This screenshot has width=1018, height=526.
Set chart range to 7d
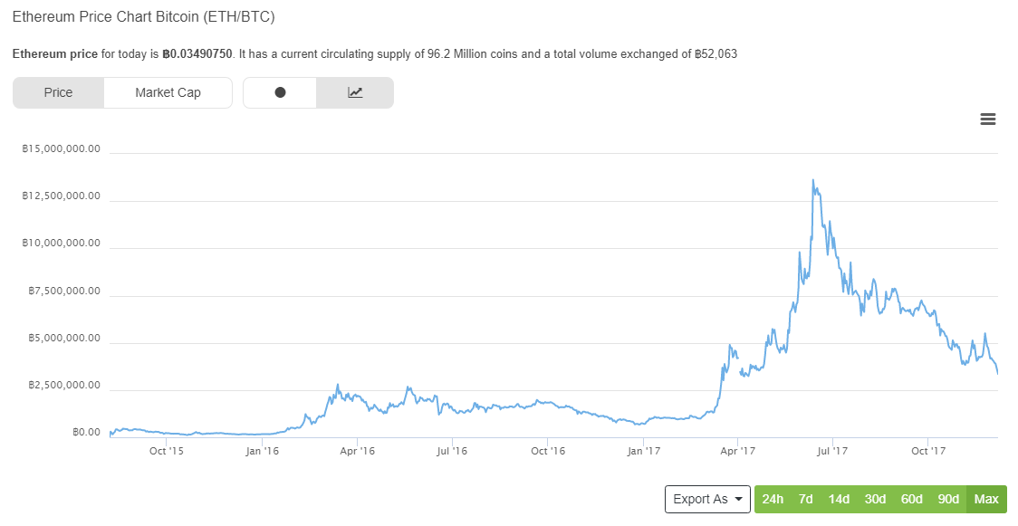coord(806,500)
